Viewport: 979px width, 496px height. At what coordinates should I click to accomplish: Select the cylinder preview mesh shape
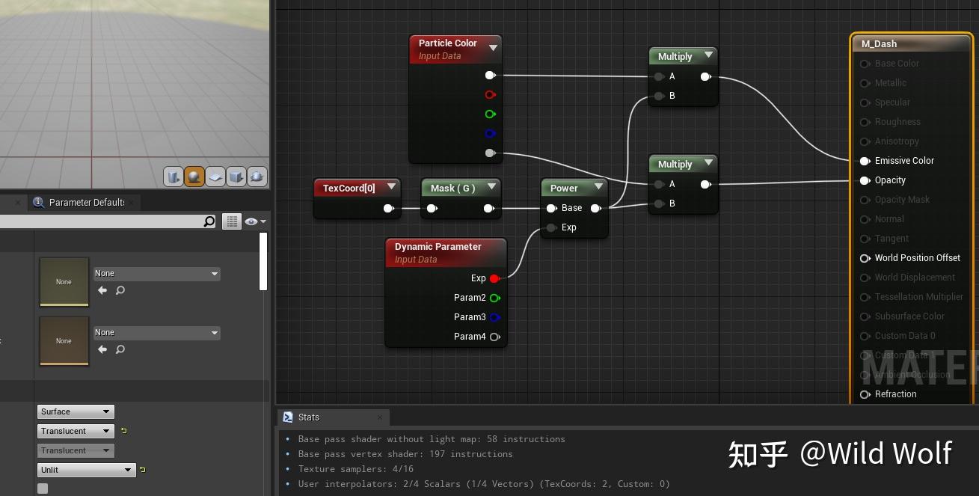[174, 177]
